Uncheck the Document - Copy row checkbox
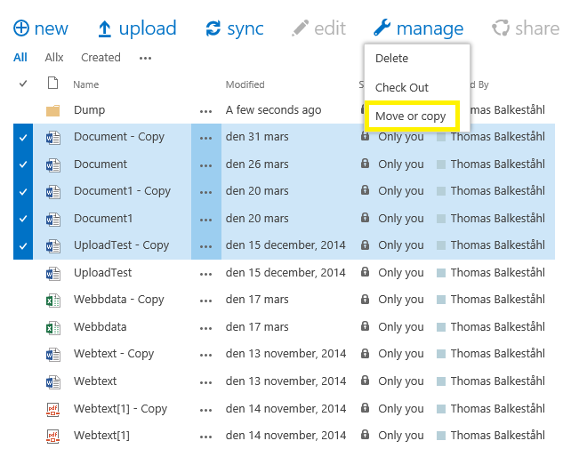 tap(23, 138)
